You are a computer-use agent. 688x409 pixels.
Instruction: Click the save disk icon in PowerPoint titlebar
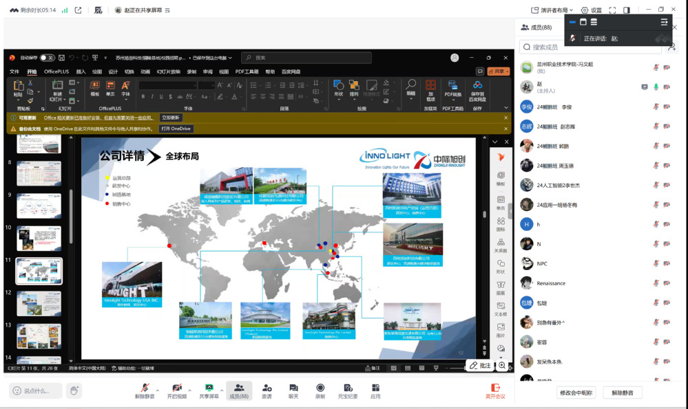coord(61,58)
